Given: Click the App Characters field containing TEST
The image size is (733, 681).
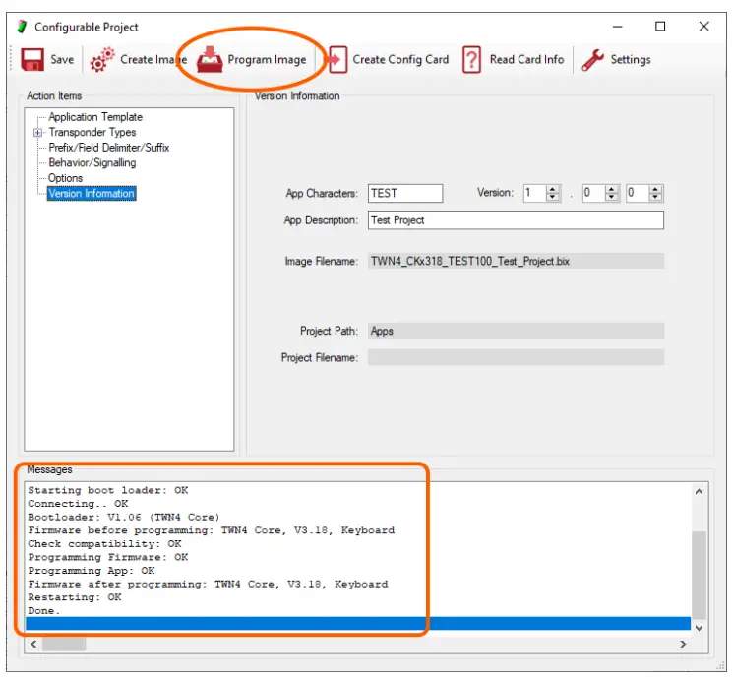Looking at the screenshot, I should [405, 193].
